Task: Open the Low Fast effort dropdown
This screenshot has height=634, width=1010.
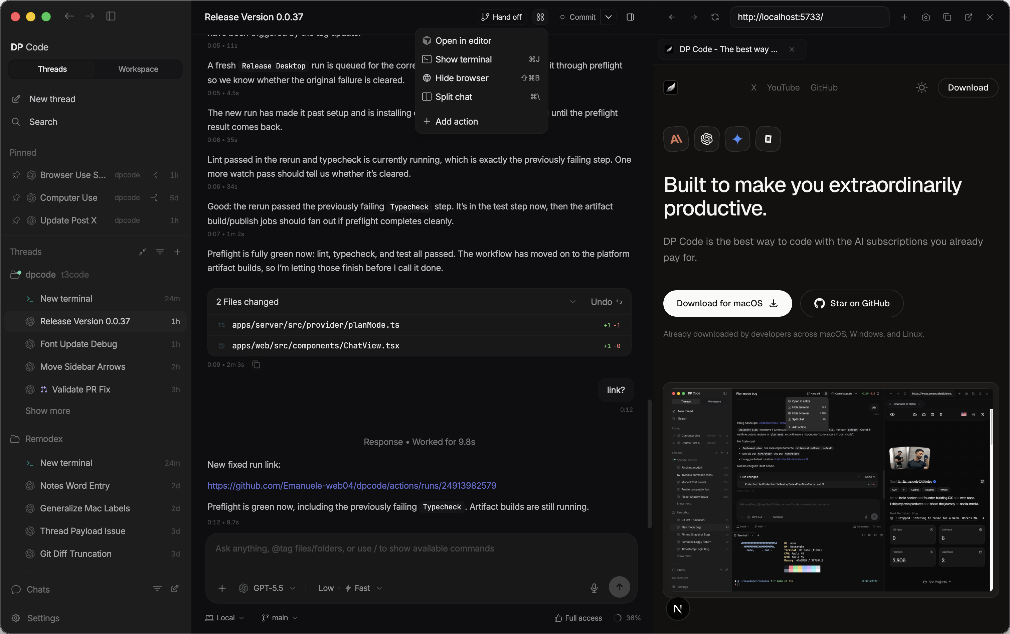Action: coord(350,588)
